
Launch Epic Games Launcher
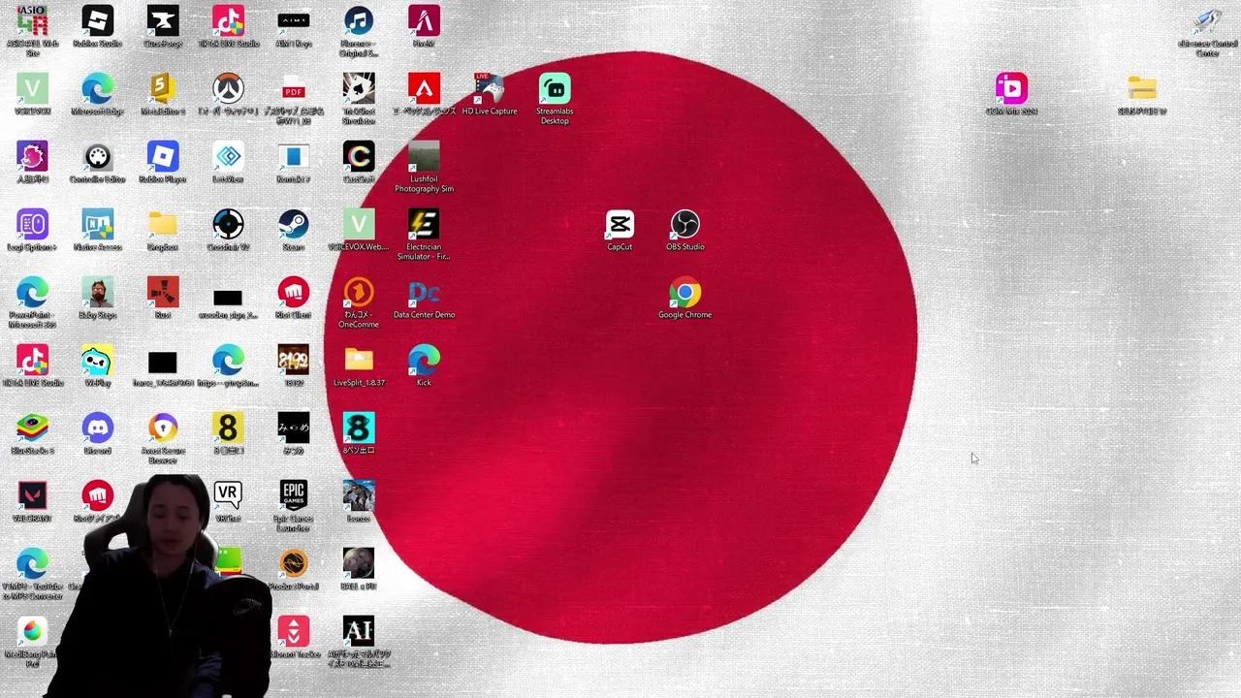pos(294,496)
